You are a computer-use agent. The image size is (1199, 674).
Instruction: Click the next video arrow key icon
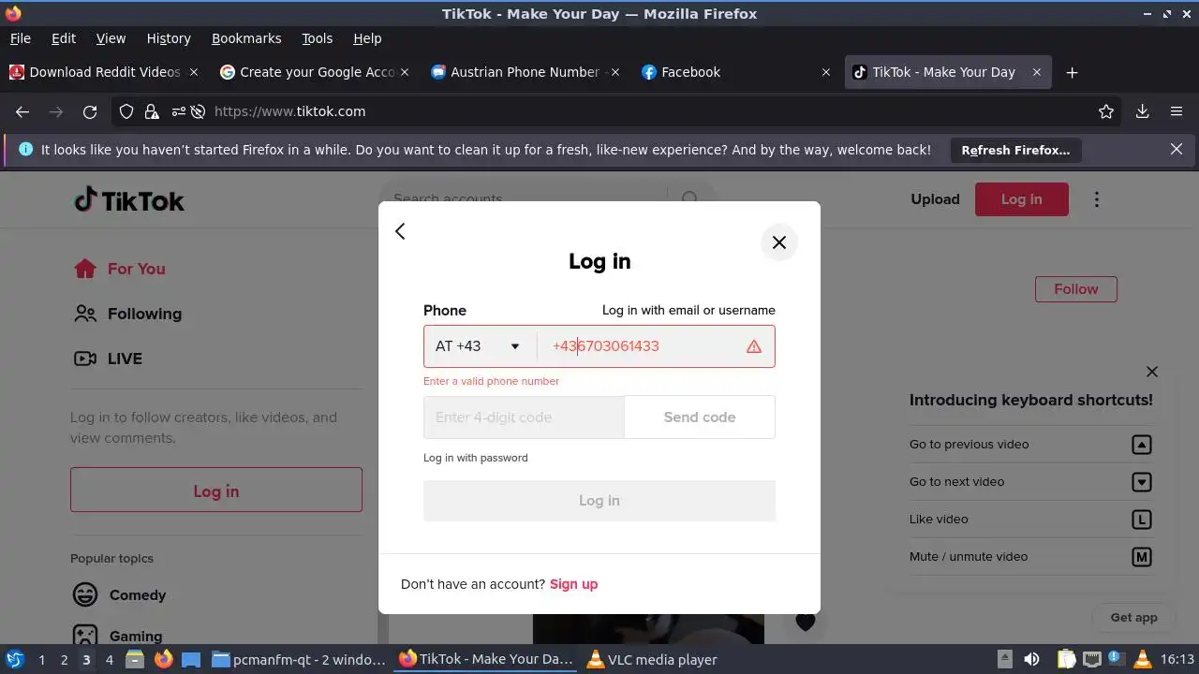[x=1141, y=482]
